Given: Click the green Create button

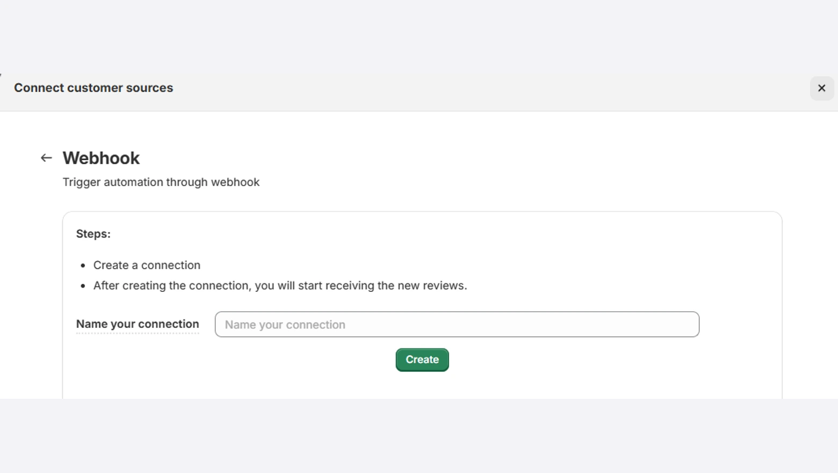Looking at the screenshot, I should 422,360.
